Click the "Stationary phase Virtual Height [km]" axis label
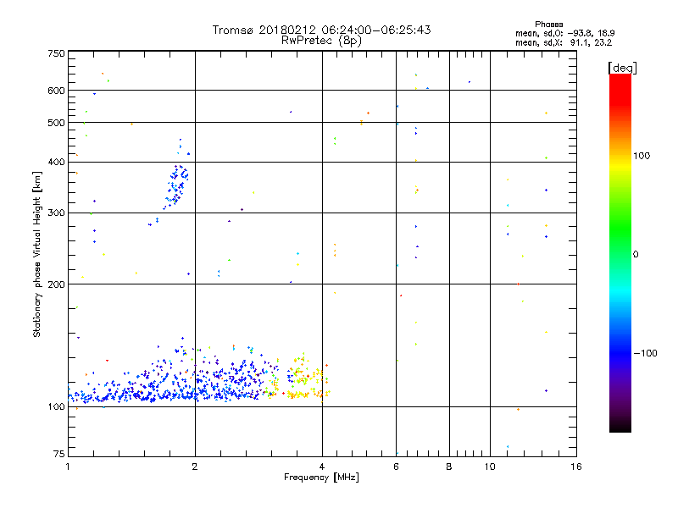This screenshot has width=678, height=508. 37,255
